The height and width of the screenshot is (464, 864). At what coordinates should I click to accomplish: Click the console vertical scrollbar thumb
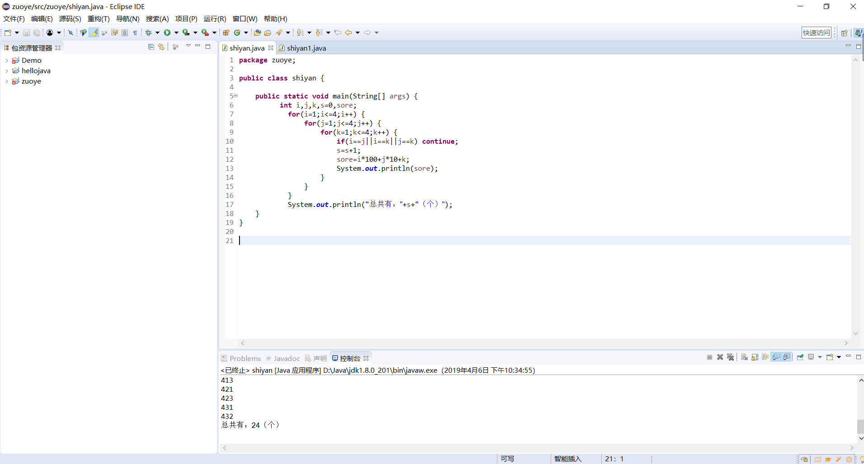[x=860, y=426]
